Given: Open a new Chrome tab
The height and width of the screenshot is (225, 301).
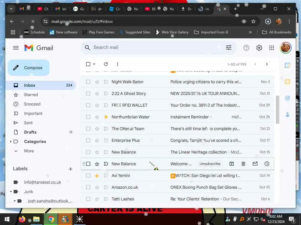Looking at the screenshot, I should (x=235, y=9).
